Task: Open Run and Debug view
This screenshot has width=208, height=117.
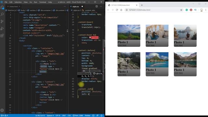Action: [2, 28]
